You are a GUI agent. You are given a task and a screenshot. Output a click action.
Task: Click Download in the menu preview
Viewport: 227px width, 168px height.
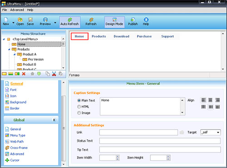coord(122,36)
